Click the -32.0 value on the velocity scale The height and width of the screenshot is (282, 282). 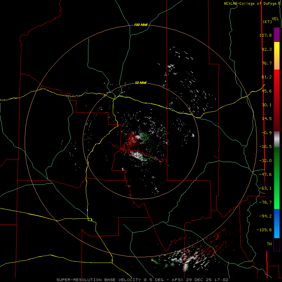click(x=265, y=161)
